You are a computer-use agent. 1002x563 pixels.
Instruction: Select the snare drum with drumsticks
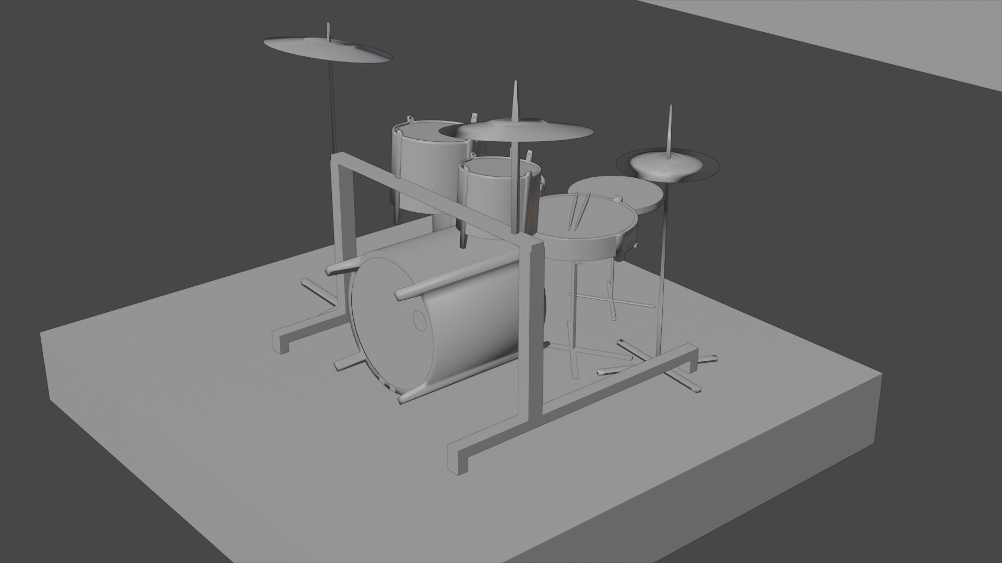tap(586, 228)
